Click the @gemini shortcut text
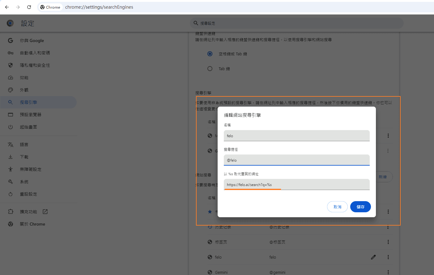The width and height of the screenshot is (434, 275). [277, 272]
